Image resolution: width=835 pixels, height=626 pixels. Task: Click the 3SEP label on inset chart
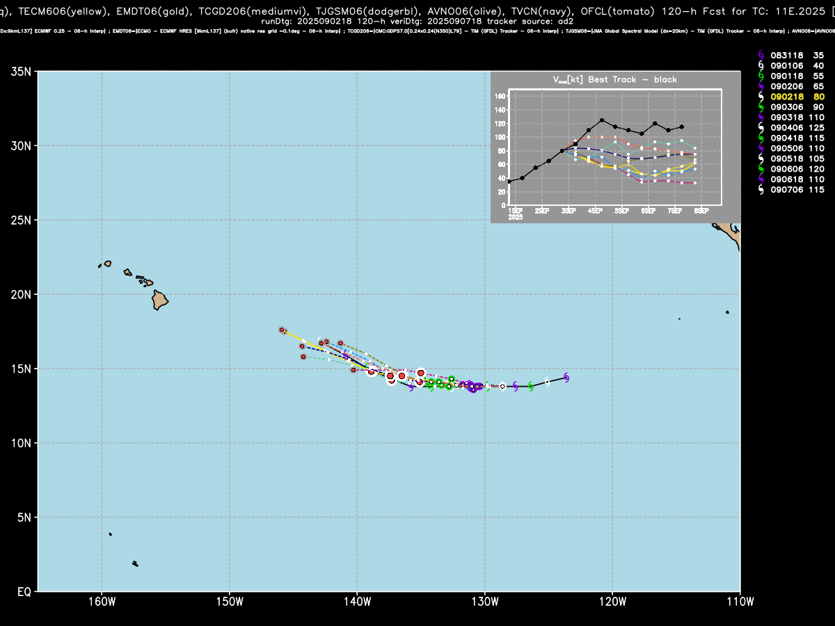[568, 210]
